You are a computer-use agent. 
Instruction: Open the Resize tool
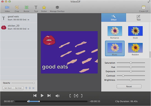click(x=26, y=9)
